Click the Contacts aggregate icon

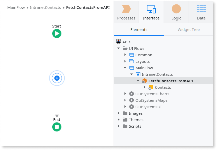click(151, 87)
